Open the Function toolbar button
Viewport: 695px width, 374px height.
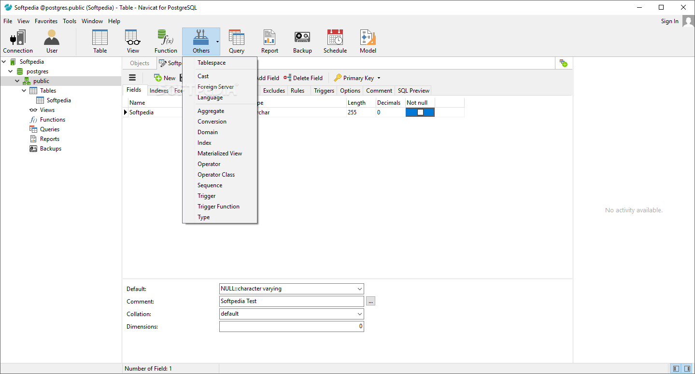[166, 42]
